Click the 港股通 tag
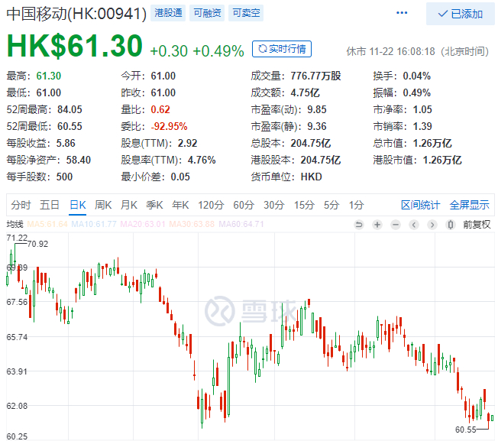Screen dimensions: 498x441 click(168, 13)
